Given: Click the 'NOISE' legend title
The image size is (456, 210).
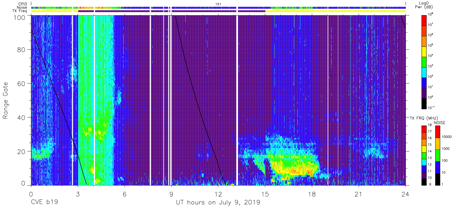Looking at the screenshot, I should click(x=439, y=122).
